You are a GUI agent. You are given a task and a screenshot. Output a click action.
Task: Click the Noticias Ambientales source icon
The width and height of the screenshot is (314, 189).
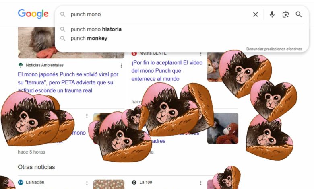coord(21,65)
